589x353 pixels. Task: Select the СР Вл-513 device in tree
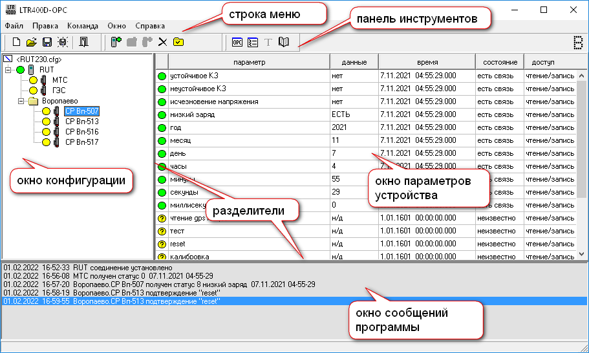pos(81,122)
